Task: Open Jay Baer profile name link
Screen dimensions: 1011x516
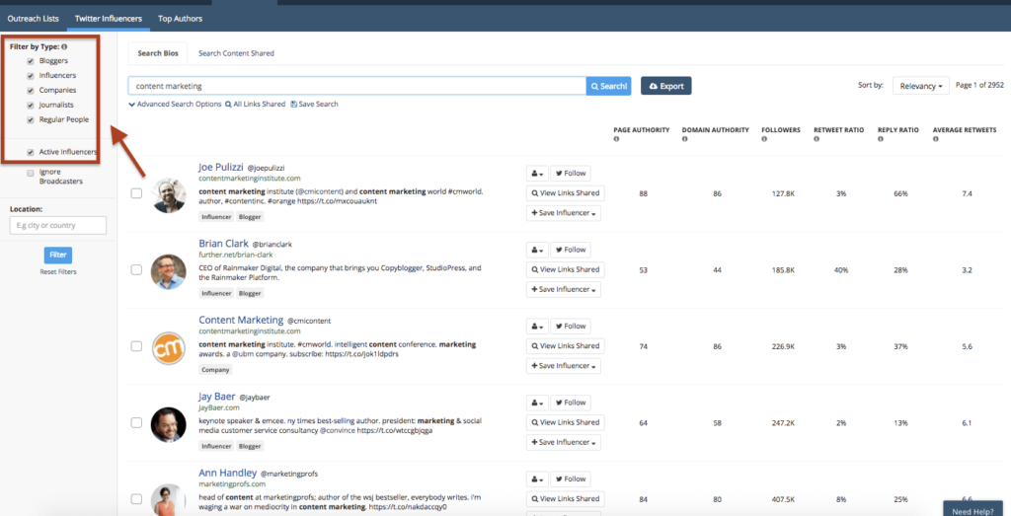Action: (217, 397)
